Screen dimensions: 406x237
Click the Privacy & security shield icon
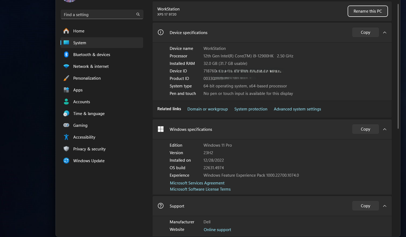click(x=66, y=149)
